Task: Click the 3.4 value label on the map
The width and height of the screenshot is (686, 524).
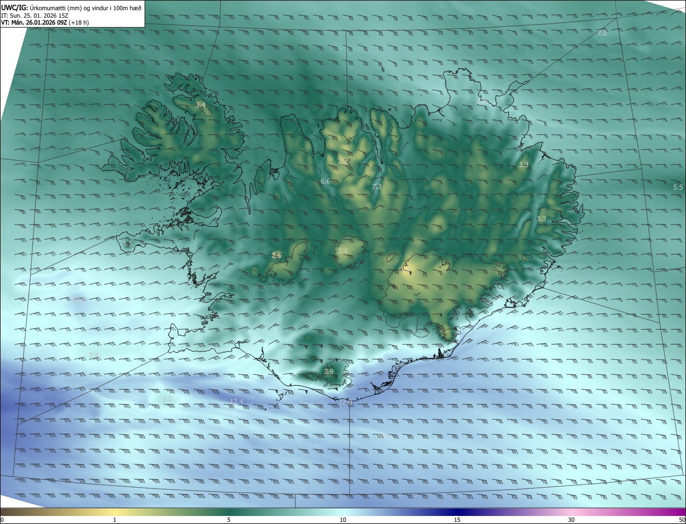Action: pos(200,105)
